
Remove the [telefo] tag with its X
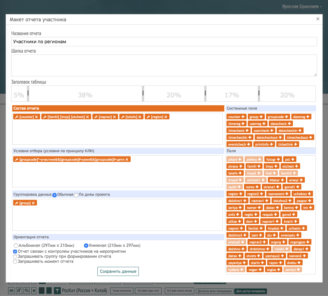point(140,117)
